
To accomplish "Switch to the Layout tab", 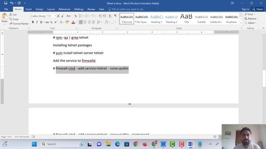I will (51, 9).
